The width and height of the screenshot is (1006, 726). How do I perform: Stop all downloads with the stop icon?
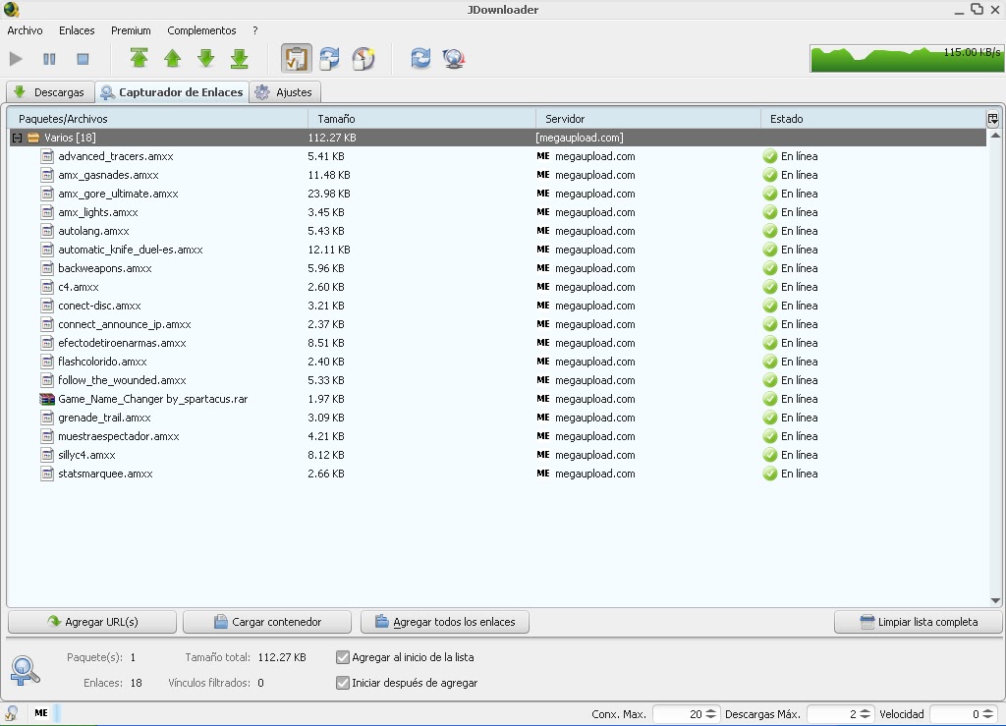(83, 59)
